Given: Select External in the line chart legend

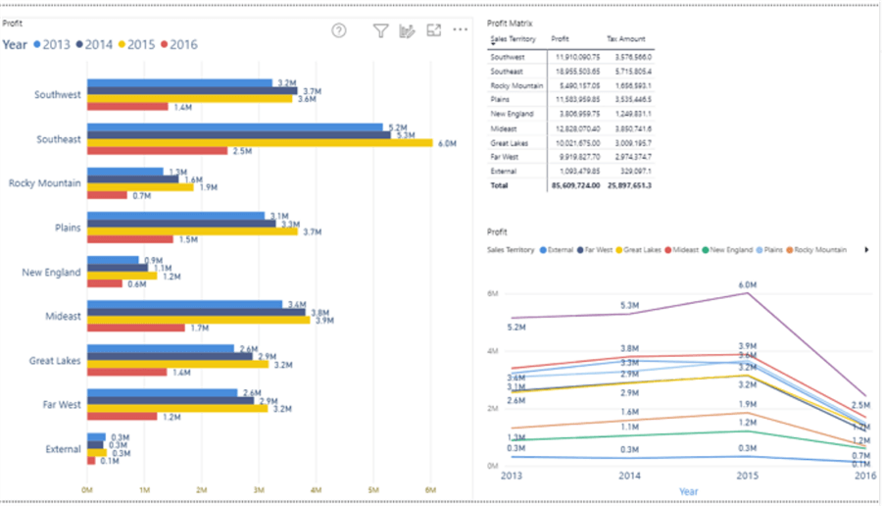Looking at the screenshot, I should (x=557, y=250).
